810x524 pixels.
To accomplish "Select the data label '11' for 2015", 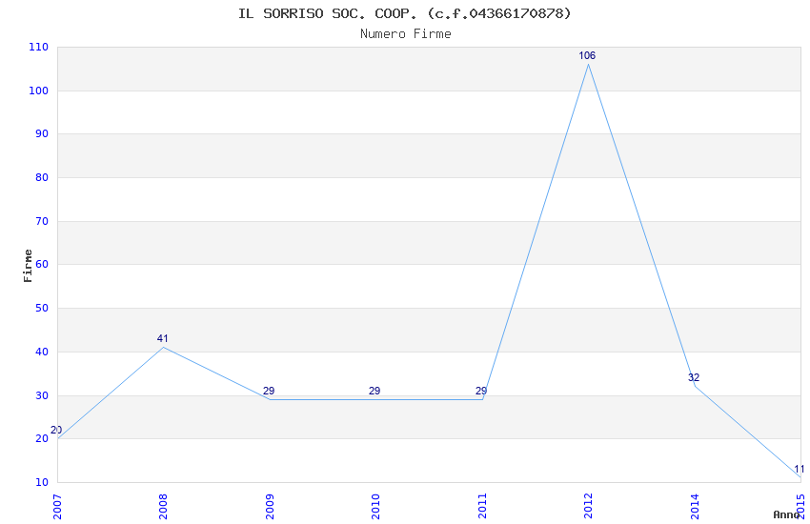I will pos(800,470).
